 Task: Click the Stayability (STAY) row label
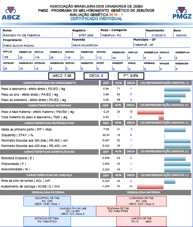17,135
